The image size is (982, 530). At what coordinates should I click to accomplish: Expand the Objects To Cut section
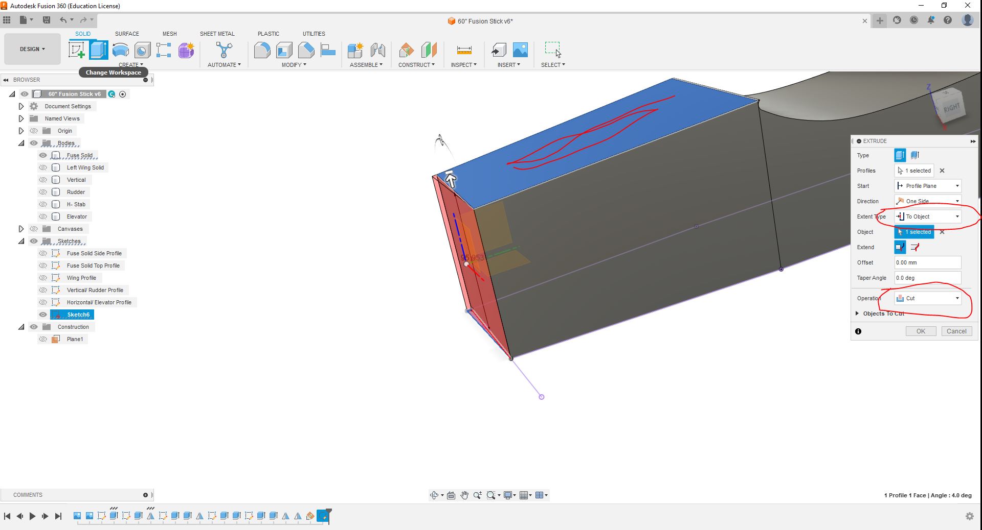pos(858,314)
